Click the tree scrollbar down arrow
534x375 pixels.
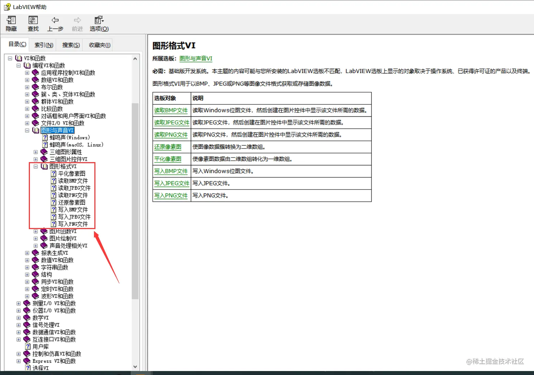(x=135, y=367)
